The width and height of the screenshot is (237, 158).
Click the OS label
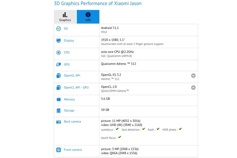pos(66,28)
